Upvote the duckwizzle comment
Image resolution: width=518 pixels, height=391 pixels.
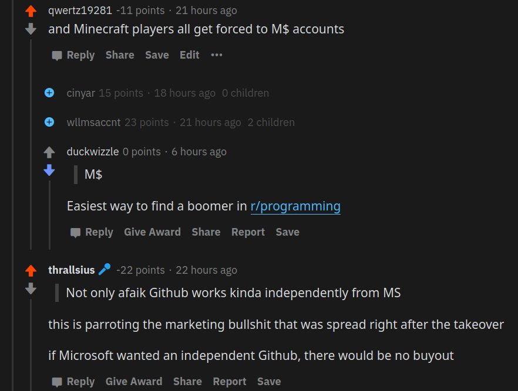pos(49,151)
